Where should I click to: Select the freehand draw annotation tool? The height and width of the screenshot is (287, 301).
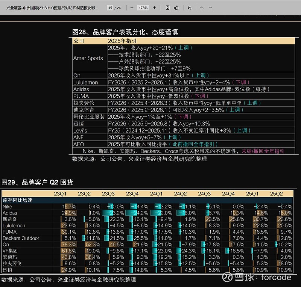tap(190, 8)
